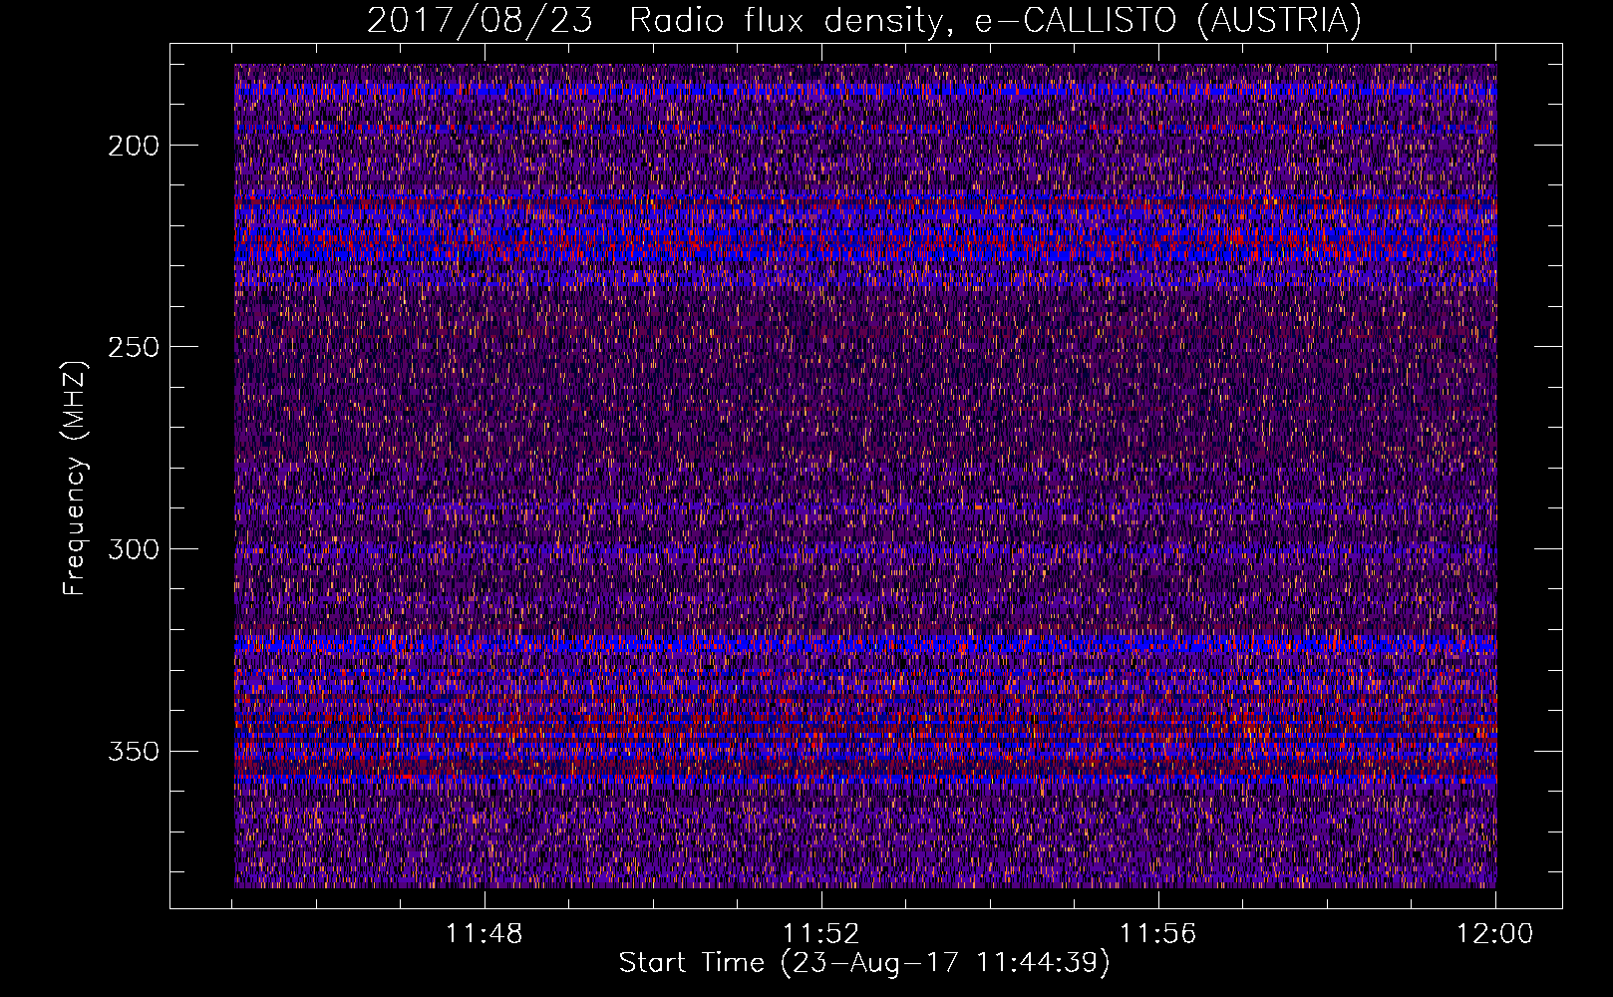The image size is (1613, 997).
Task: Click the 11:56 time tick label
Action: point(1158,934)
